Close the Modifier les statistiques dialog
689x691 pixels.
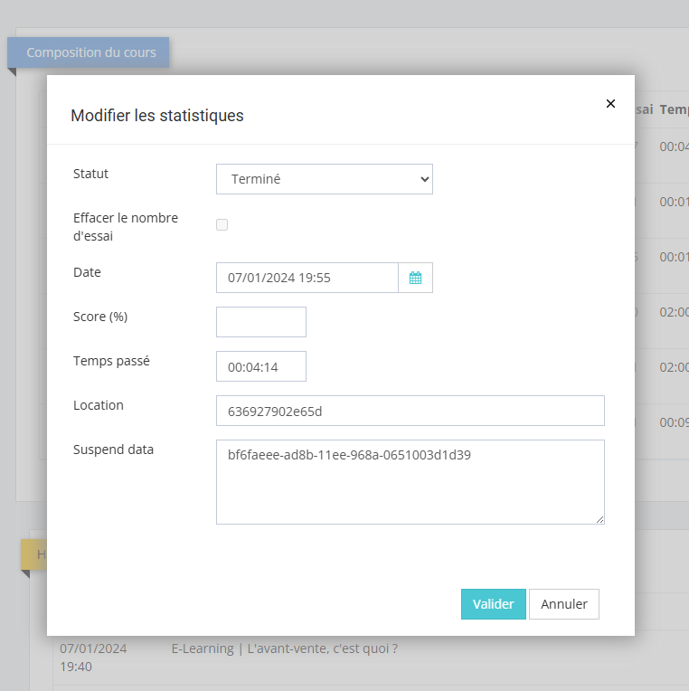point(610,104)
